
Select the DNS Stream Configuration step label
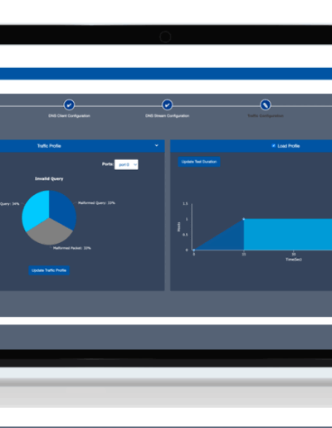[168, 116]
